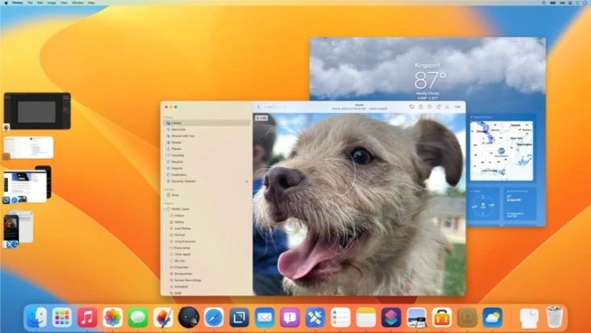Click the Share icon in Photos toolbar
Screen dimensions: 591x333
coord(438,107)
